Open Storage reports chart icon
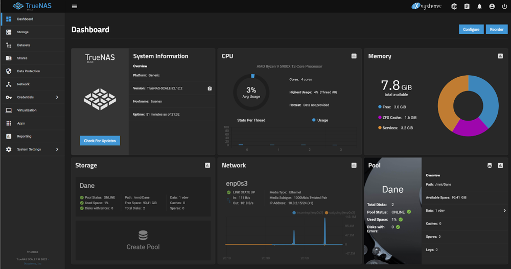 point(207,165)
